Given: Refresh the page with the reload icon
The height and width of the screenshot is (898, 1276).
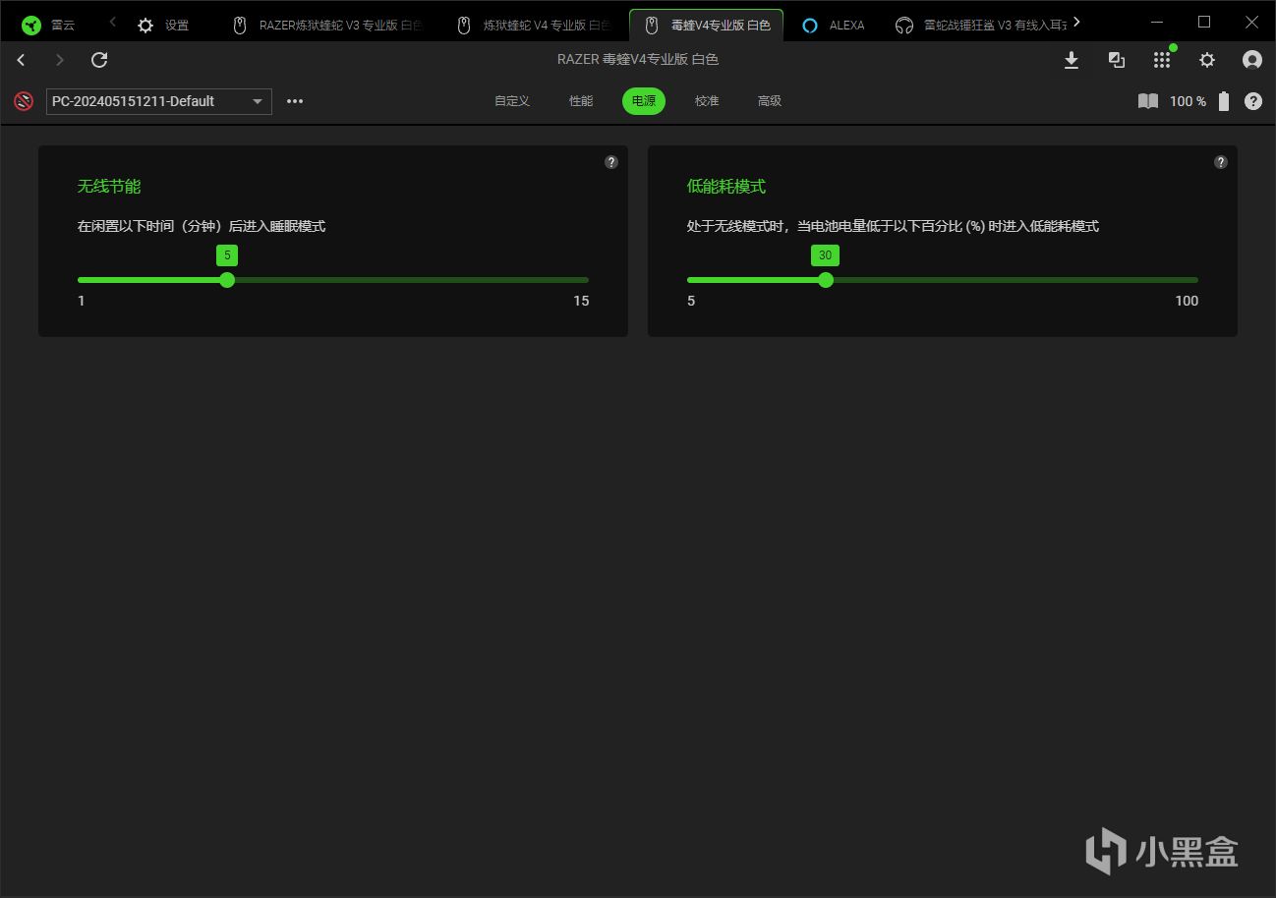Looking at the screenshot, I should pos(99,60).
